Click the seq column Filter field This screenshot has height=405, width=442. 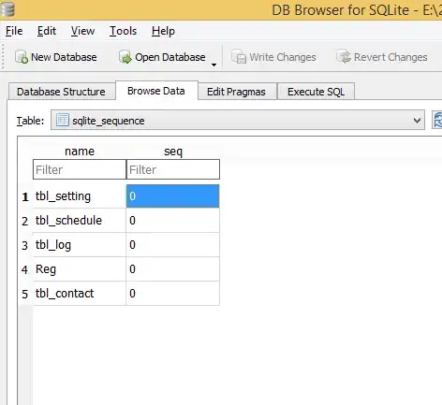pos(173,169)
